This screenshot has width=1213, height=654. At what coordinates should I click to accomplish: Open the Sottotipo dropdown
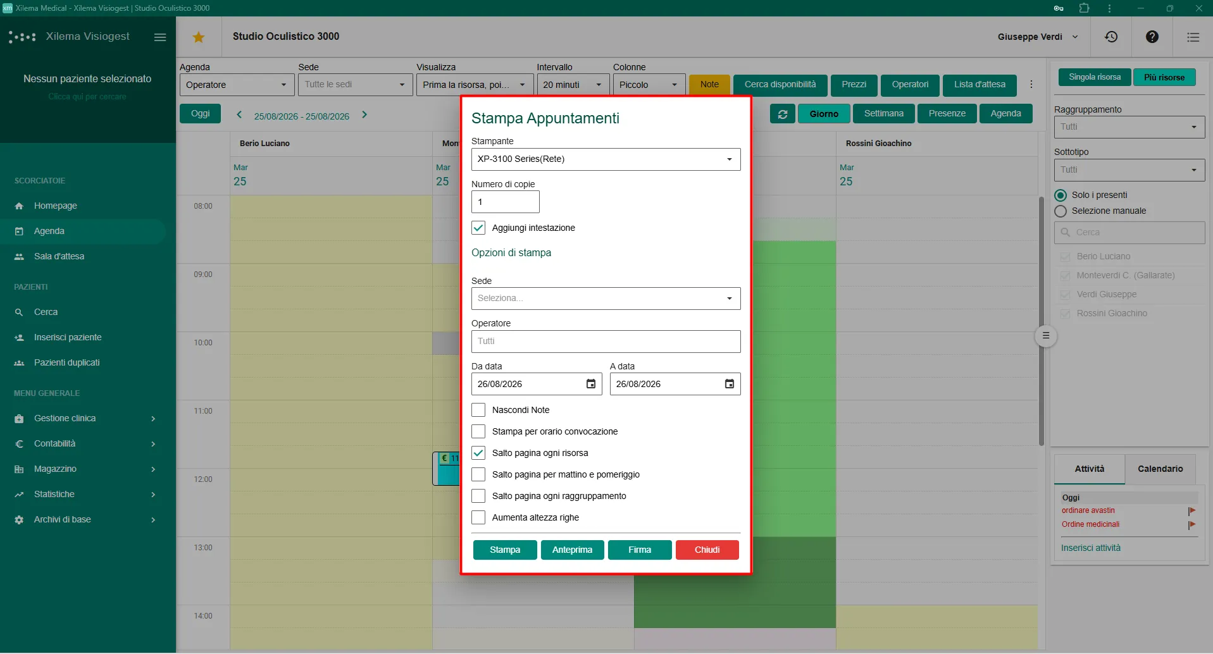1129,170
